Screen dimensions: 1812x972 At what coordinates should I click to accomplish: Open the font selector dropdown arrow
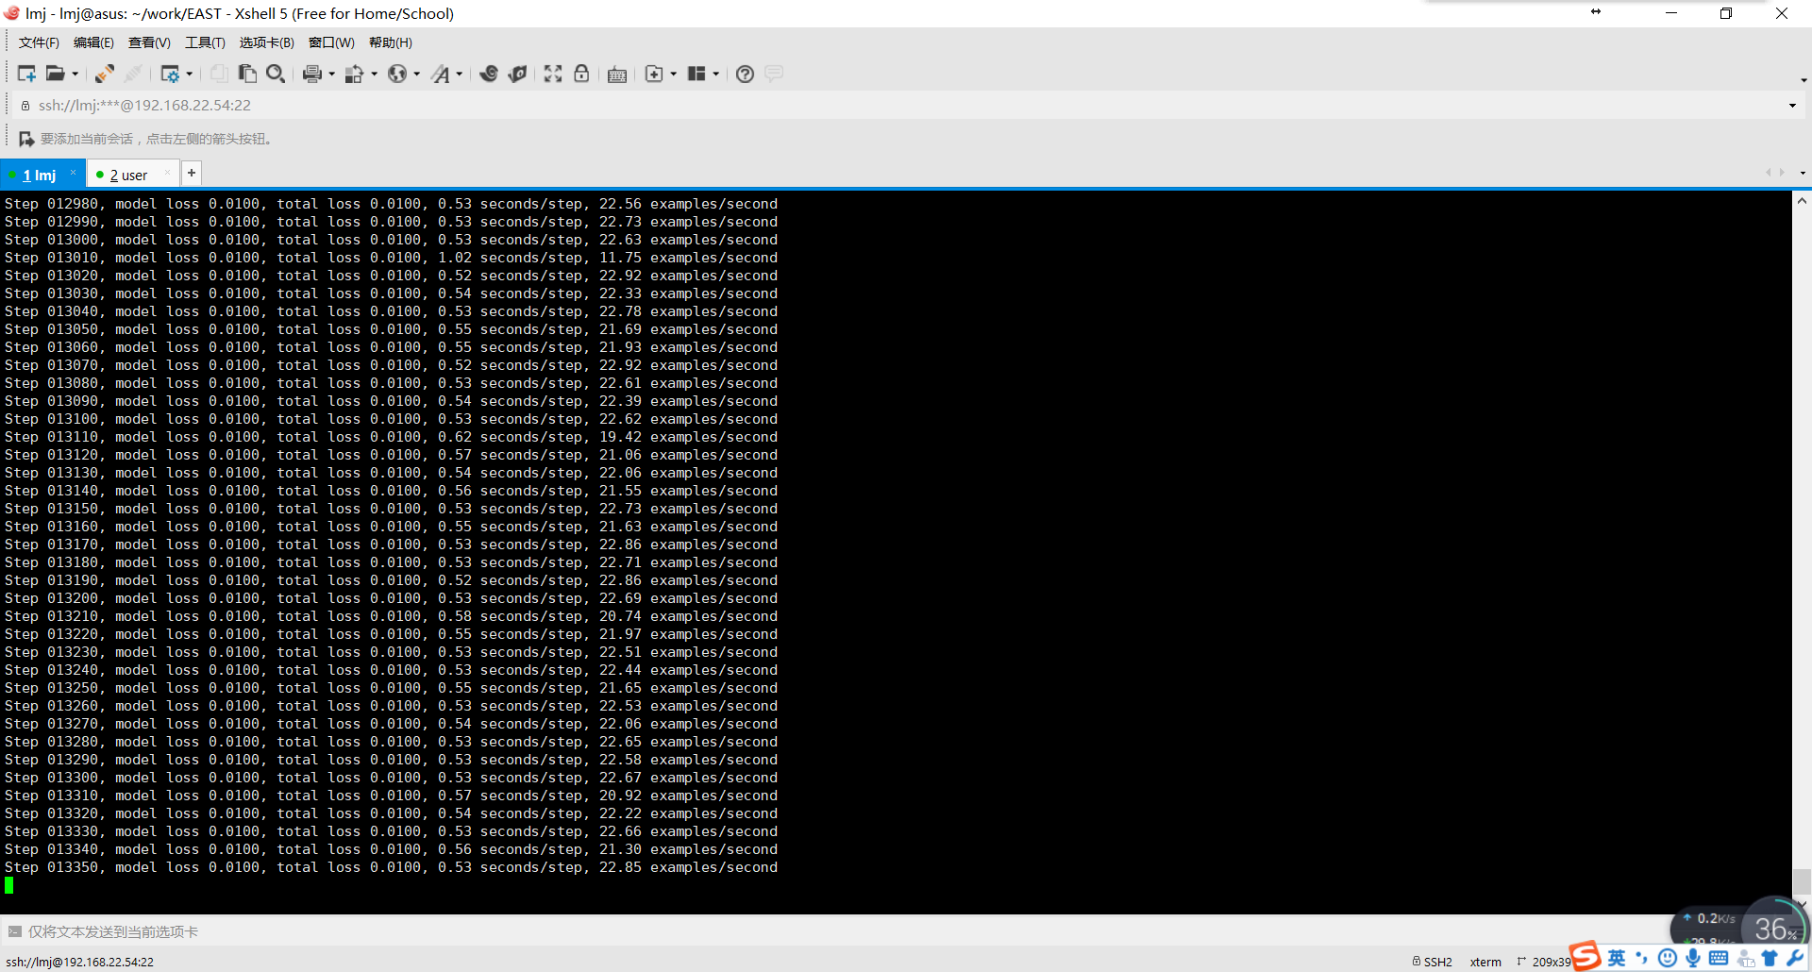(459, 74)
